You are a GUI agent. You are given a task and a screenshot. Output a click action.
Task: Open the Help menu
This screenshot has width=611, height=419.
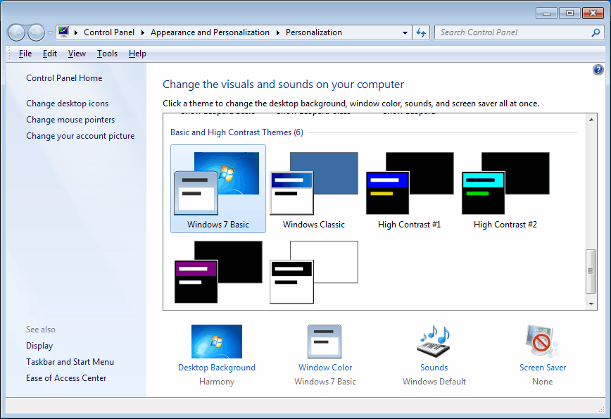click(x=137, y=54)
